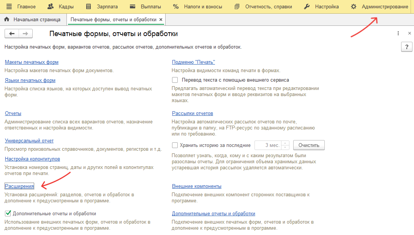414x235 pixels.
Task: Open help with the question mark button
Action: click(407, 47)
